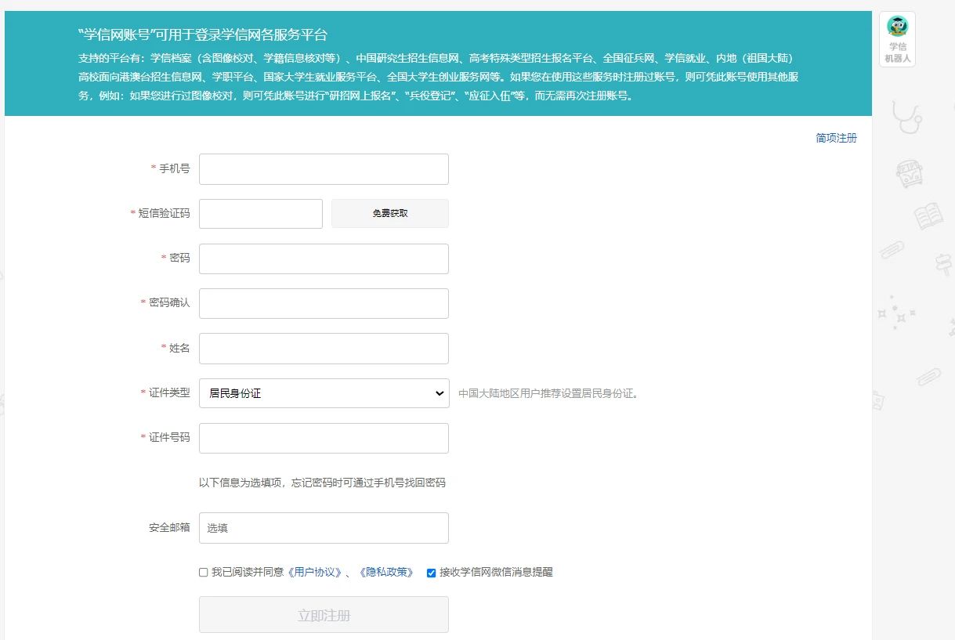Viewport: 955px width, 640px height.
Task: Focus the 姓名 input field
Action: (x=324, y=349)
